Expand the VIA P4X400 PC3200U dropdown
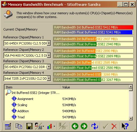The width and height of the screenshot is (137, 132). coord(49,55)
